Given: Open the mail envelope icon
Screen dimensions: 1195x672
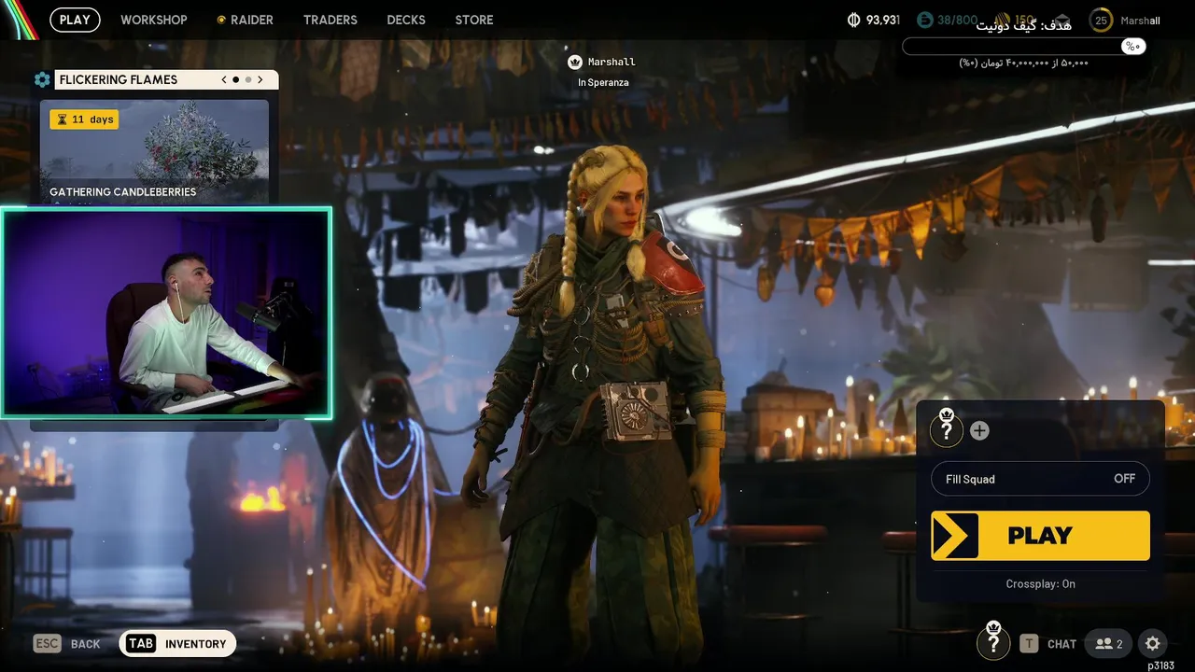Looking at the screenshot, I should pos(1062,20).
